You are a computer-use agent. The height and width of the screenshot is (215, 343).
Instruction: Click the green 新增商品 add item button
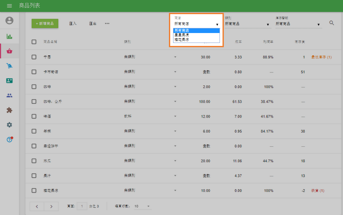click(45, 23)
